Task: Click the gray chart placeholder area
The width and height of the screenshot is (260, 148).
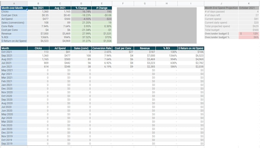Action: pos(157,25)
